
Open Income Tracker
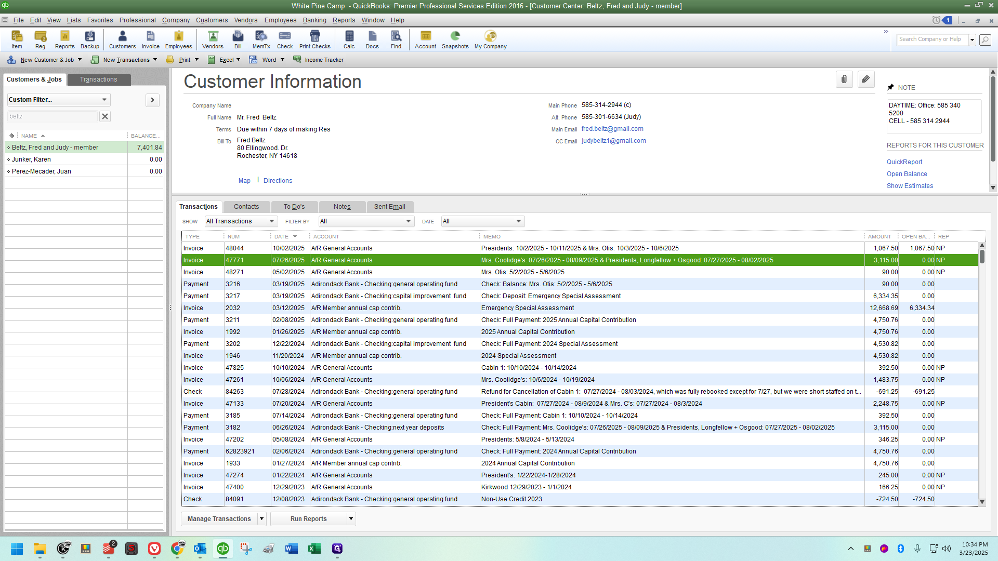(x=319, y=60)
